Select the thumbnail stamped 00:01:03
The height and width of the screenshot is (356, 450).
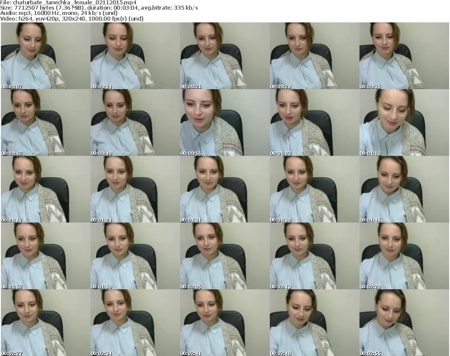pos(314,122)
